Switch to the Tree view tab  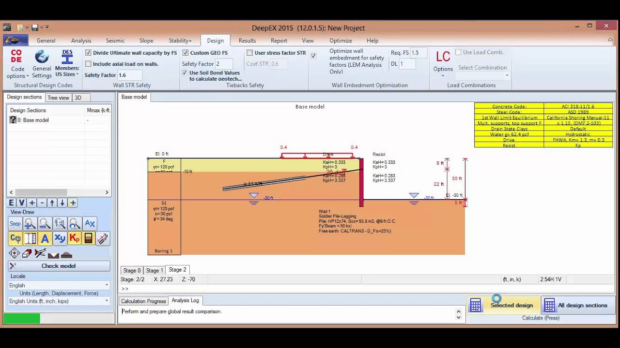coord(58,98)
